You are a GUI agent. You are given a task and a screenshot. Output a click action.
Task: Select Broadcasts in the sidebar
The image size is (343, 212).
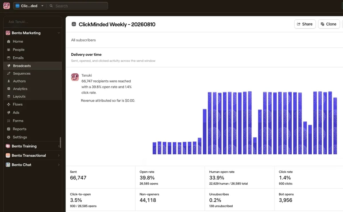pyautogui.click(x=33, y=66)
